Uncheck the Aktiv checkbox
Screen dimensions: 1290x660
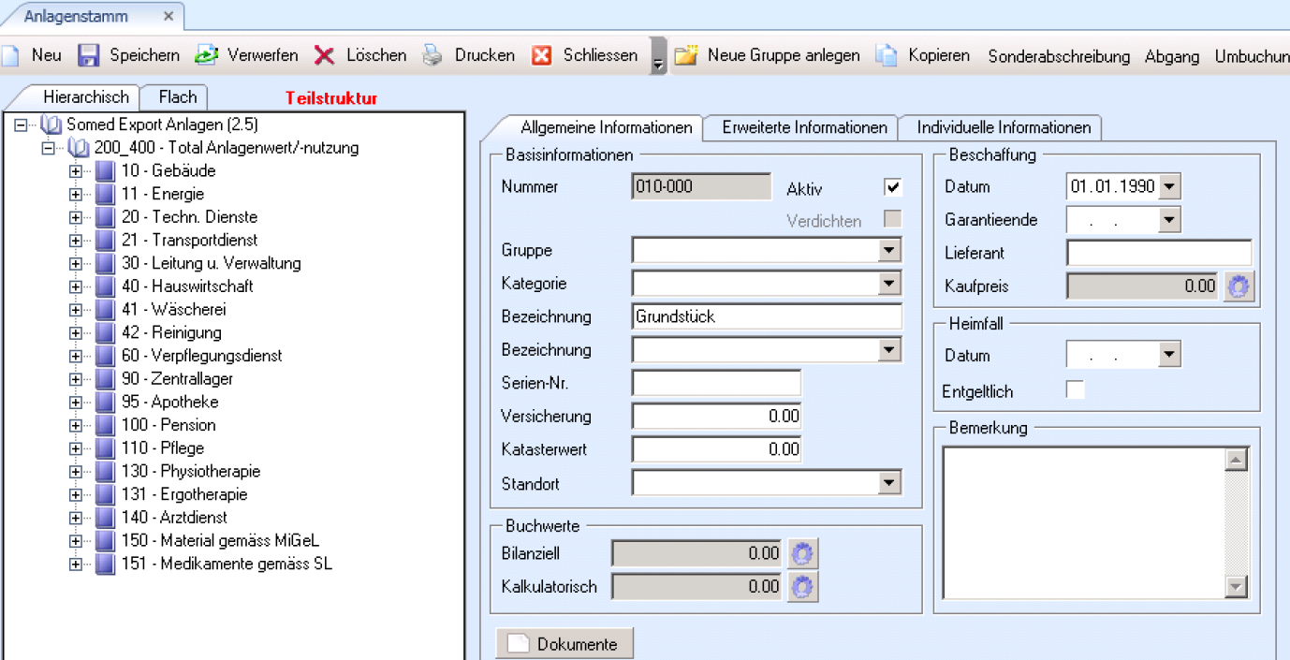tap(892, 187)
